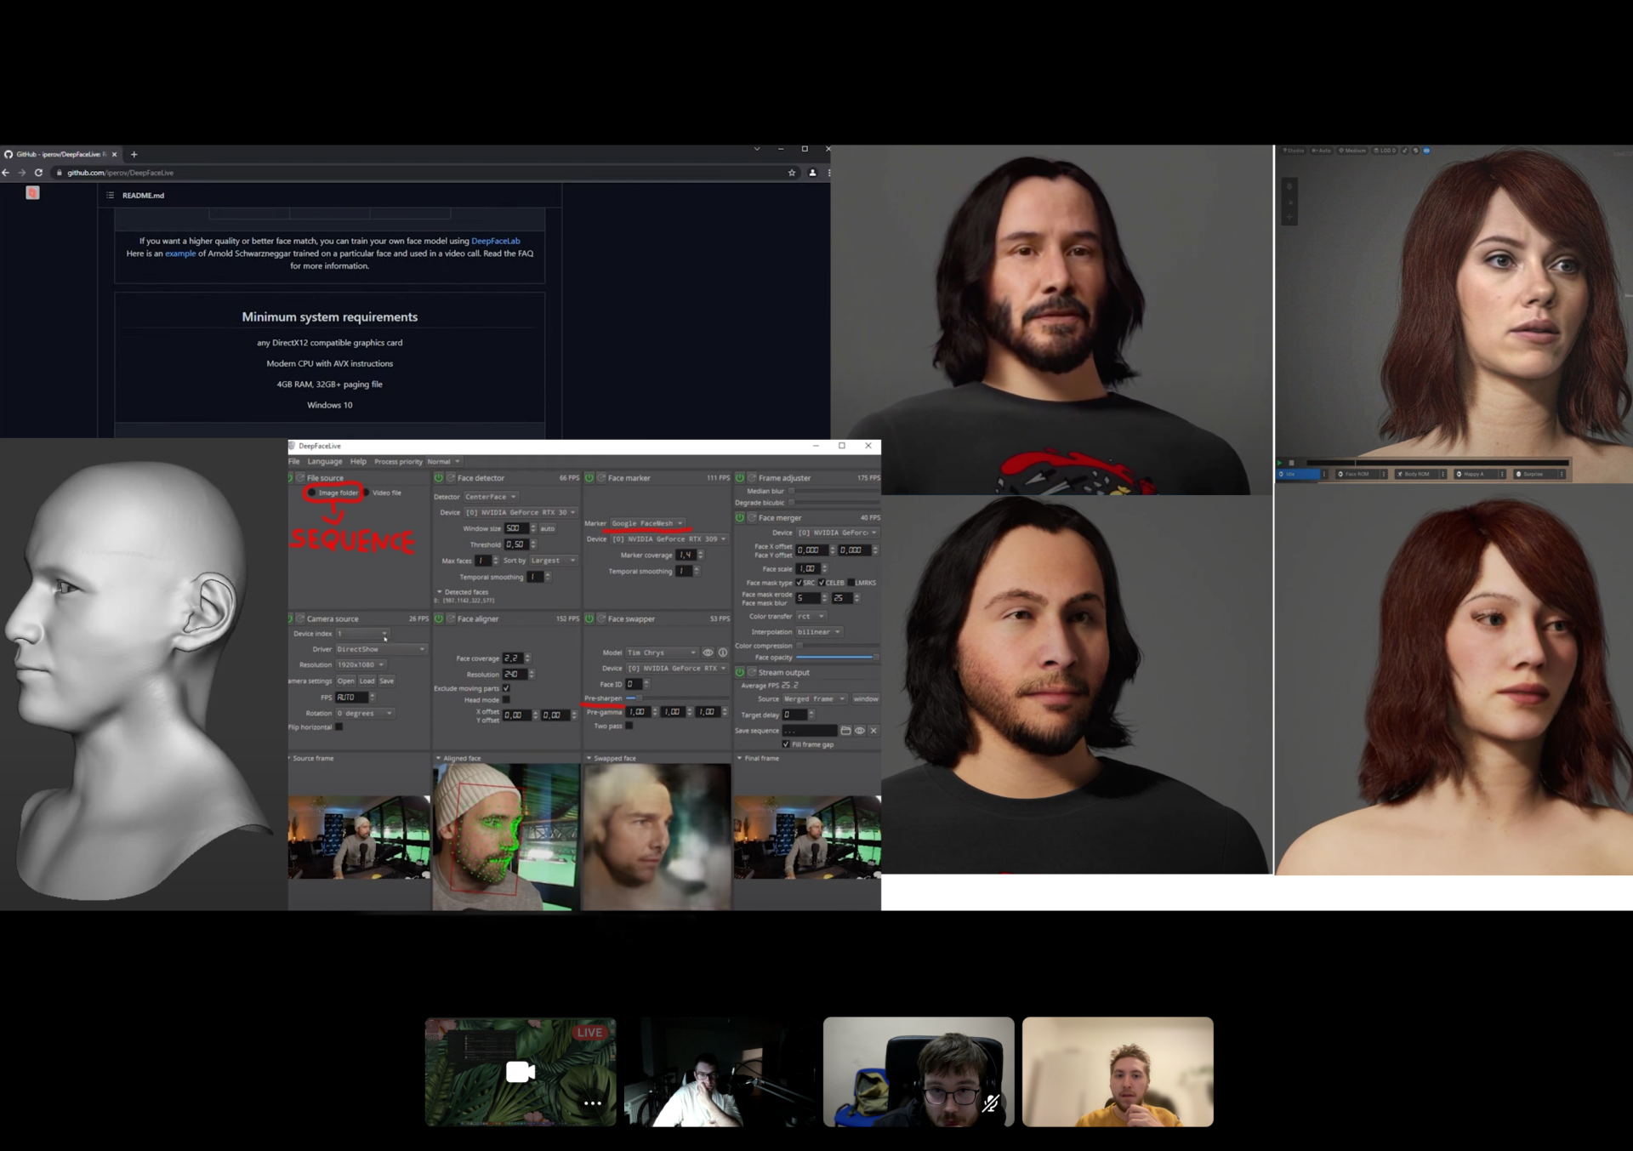This screenshot has height=1151, width=1633.
Task: Open Interpolation bilinear dropdown
Action: [819, 632]
